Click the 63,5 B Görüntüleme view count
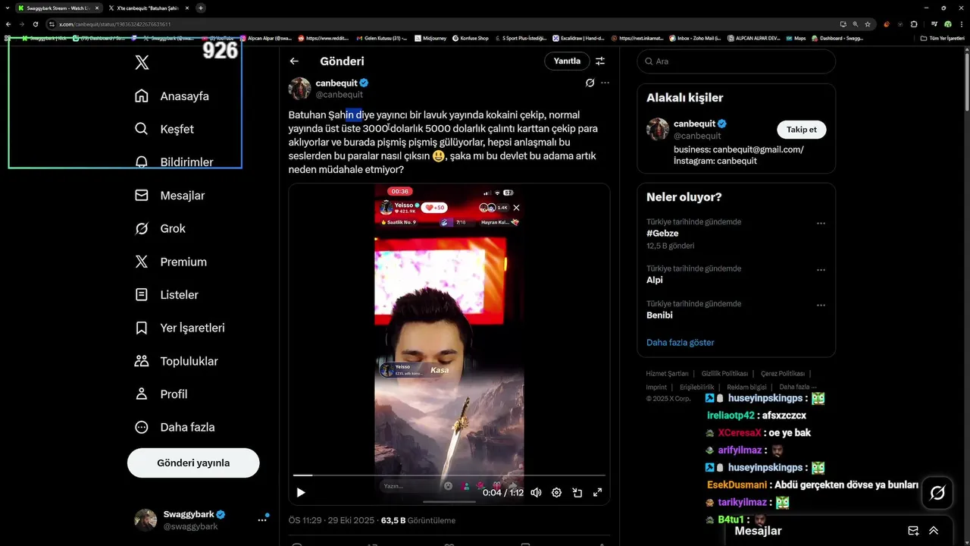970x546 pixels. coord(418,521)
